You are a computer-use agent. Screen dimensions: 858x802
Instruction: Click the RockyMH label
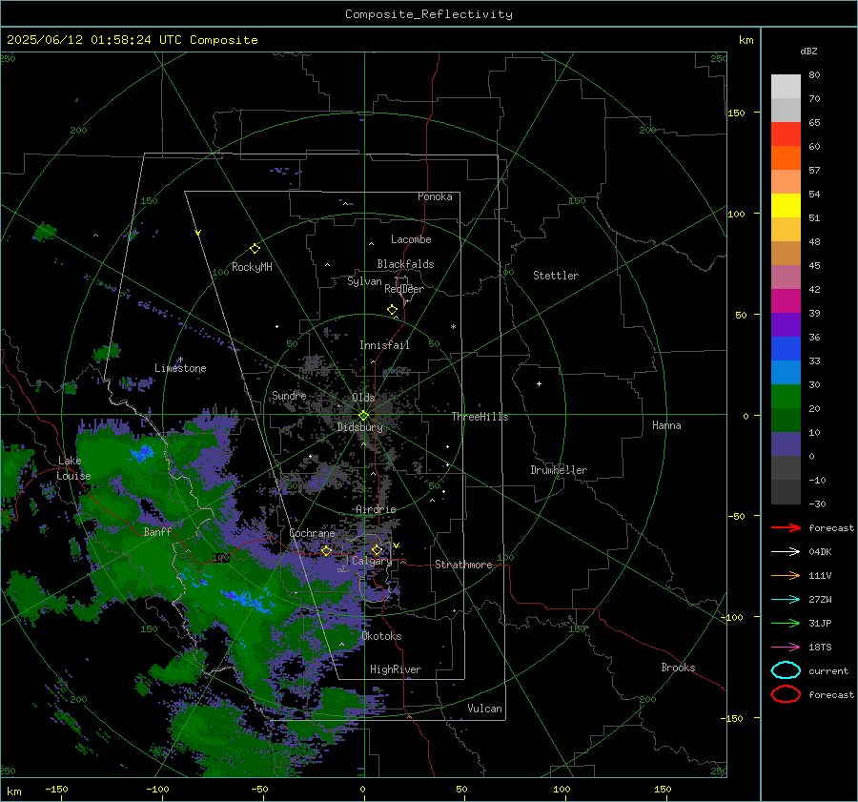[252, 267]
